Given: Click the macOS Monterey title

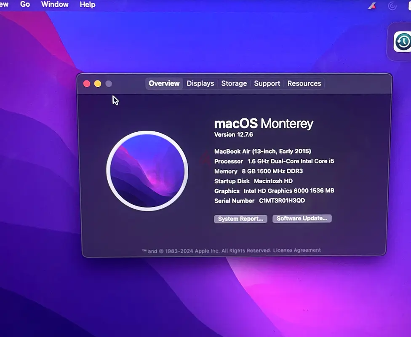Looking at the screenshot, I should coord(264,123).
